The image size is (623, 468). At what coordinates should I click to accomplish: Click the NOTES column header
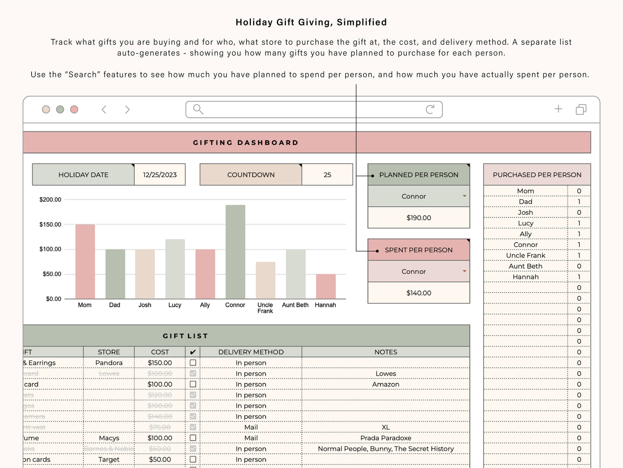click(385, 352)
